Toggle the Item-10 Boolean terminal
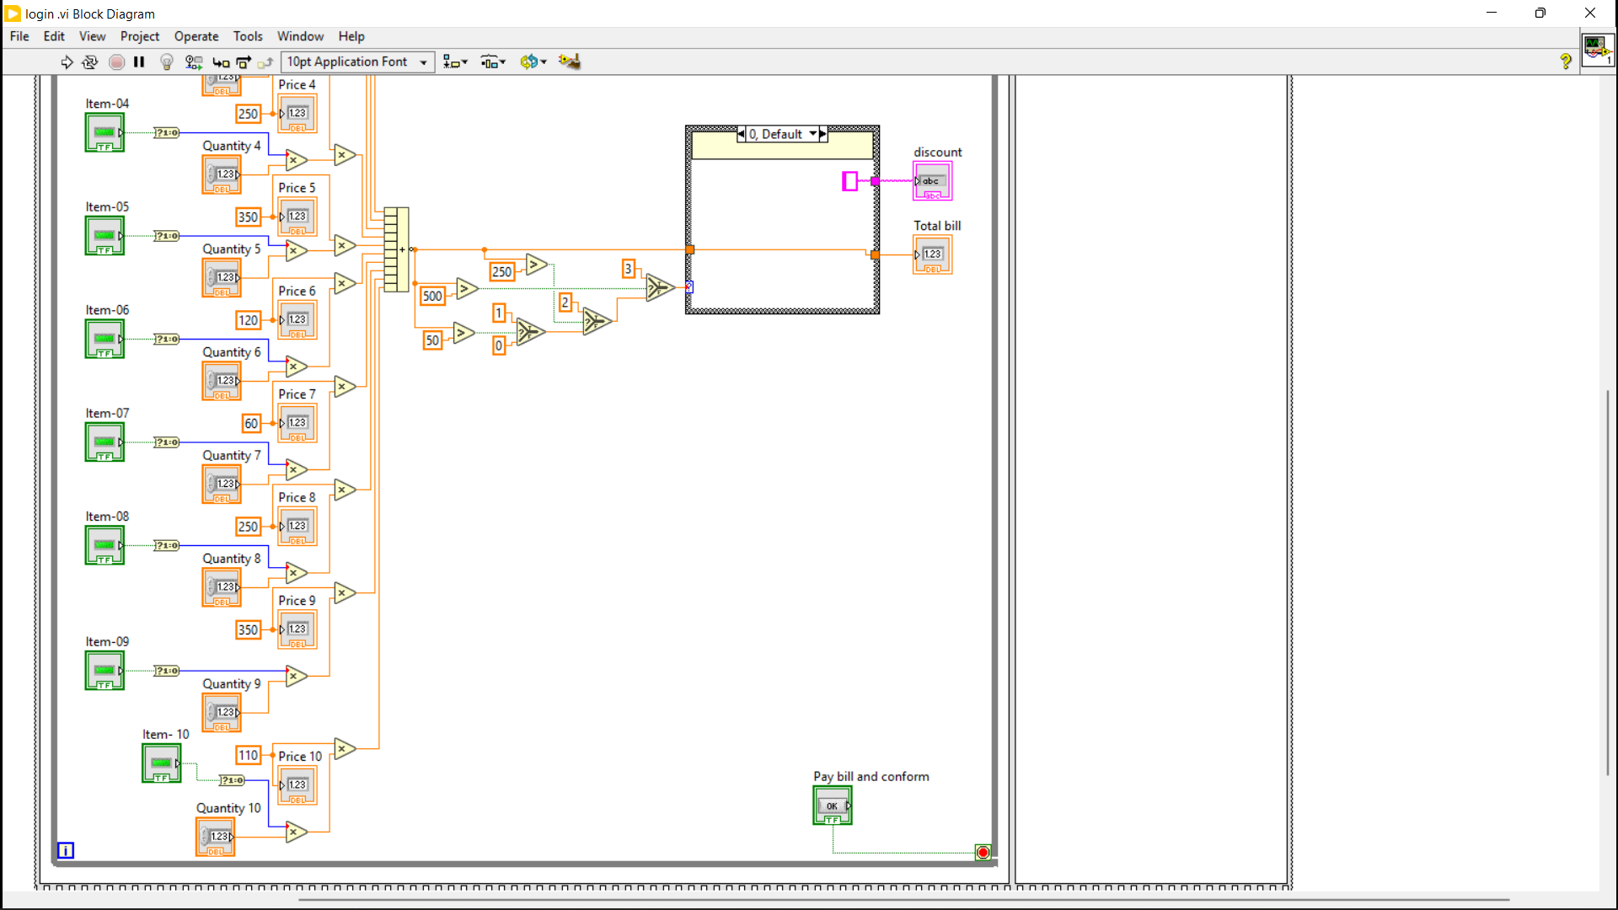This screenshot has height=910, width=1618. (161, 763)
